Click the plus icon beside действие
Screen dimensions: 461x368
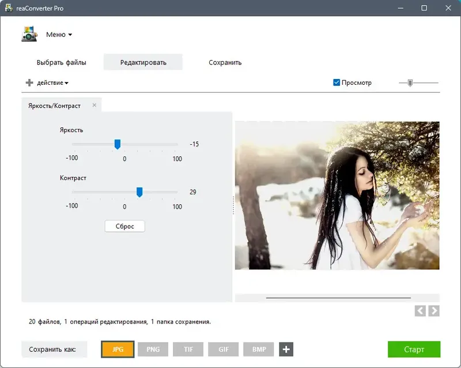point(29,82)
